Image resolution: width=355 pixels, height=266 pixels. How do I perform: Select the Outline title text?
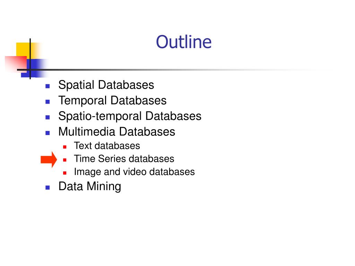pos(184,42)
